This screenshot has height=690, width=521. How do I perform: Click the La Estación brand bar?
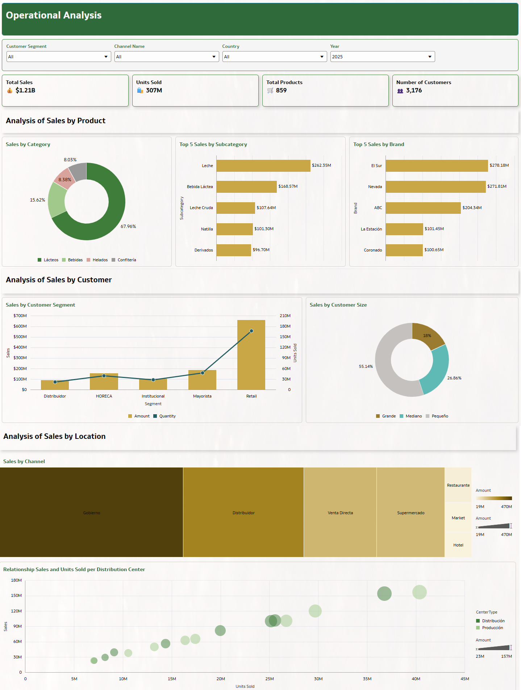[x=404, y=229]
